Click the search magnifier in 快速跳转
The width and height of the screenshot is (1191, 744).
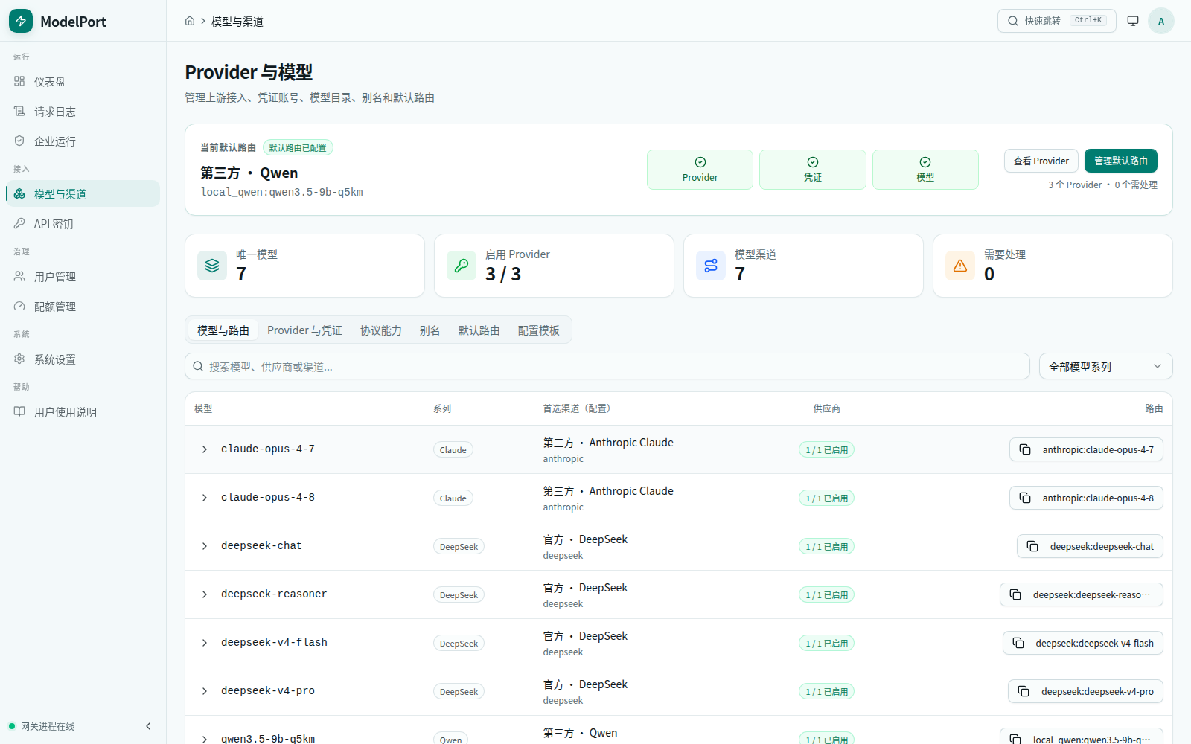(x=1013, y=21)
